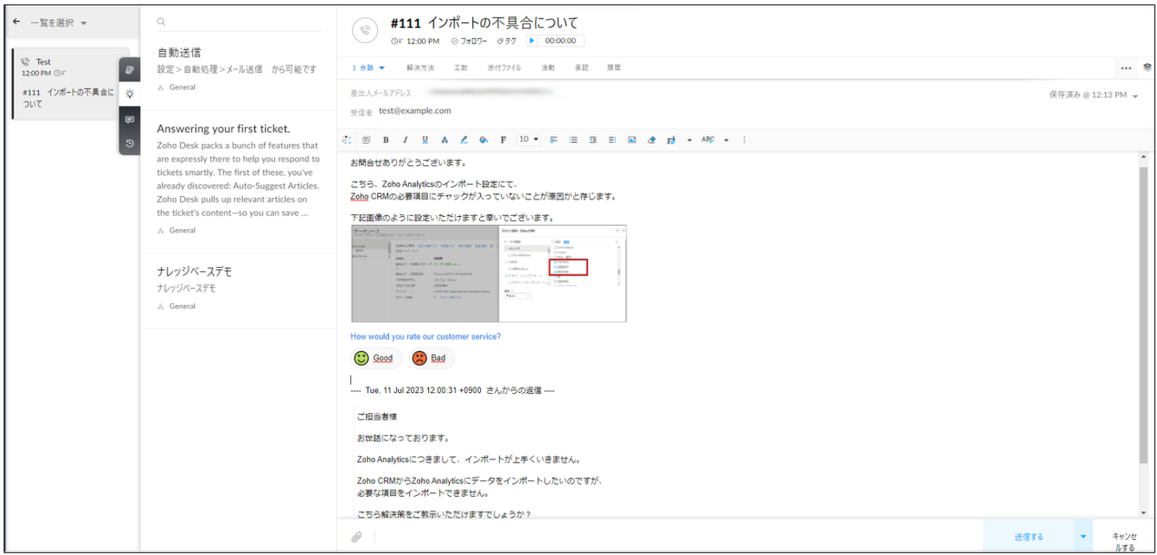Image resolution: width=1157 pixels, height=555 pixels.
Task: Open the text alignment option
Action: [553, 140]
